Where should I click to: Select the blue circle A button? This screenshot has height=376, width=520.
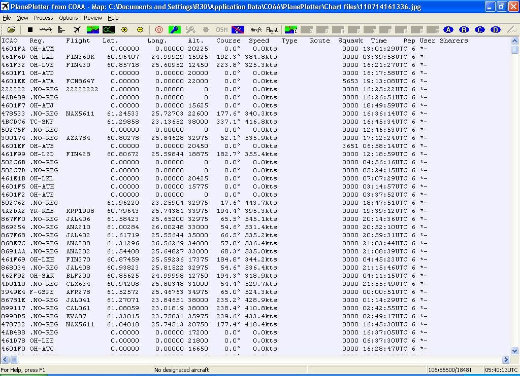(448, 30)
